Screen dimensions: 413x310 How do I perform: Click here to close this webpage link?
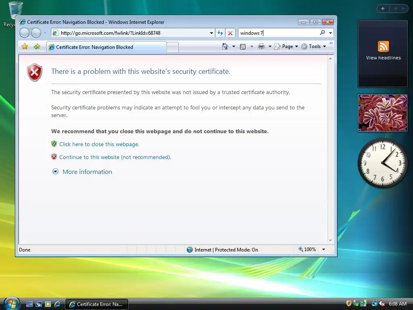[x=99, y=144]
